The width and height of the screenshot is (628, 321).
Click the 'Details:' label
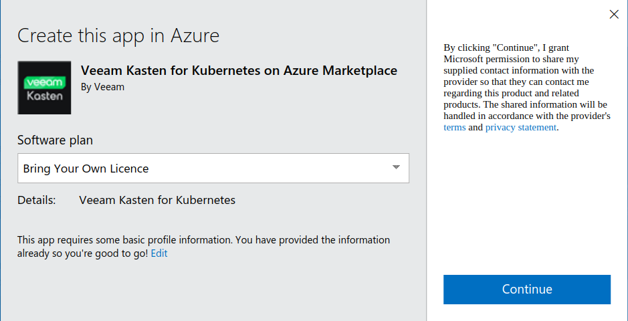pos(36,200)
